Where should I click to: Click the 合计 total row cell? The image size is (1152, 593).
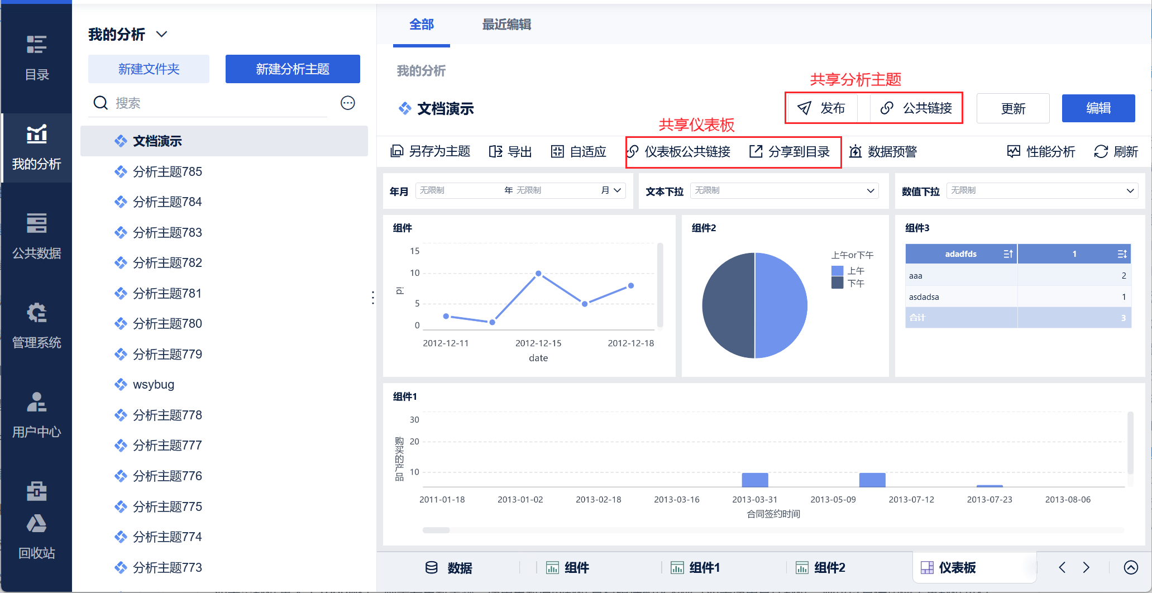pyautogui.click(x=961, y=317)
